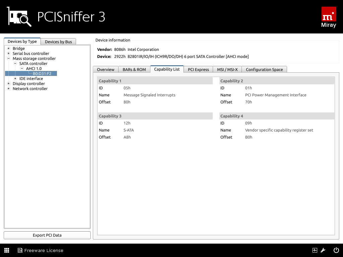Image resolution: width=343 pixels, height=257 pixels.
Task: Click the PCISniffer 3 title text
Action: 71,17
